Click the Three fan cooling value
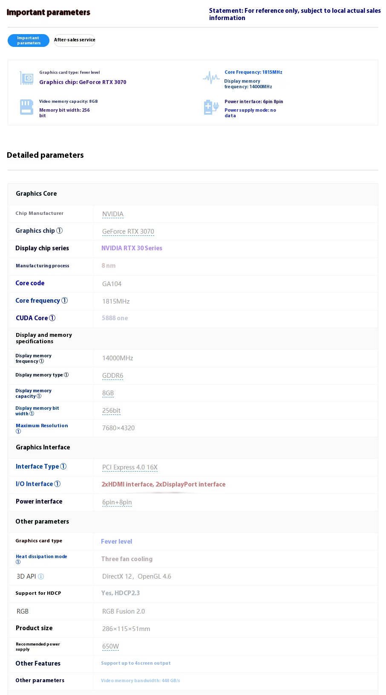This screenshot has height=695, width=386. (x=127, y=559)
